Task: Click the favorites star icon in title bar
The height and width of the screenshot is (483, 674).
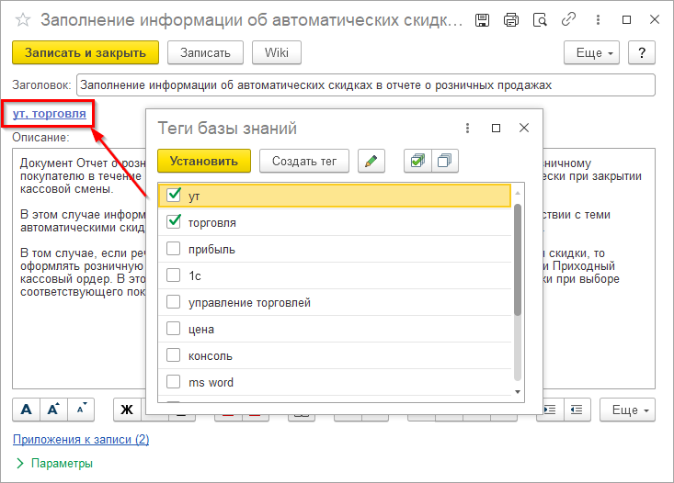Action: (24, 19)
